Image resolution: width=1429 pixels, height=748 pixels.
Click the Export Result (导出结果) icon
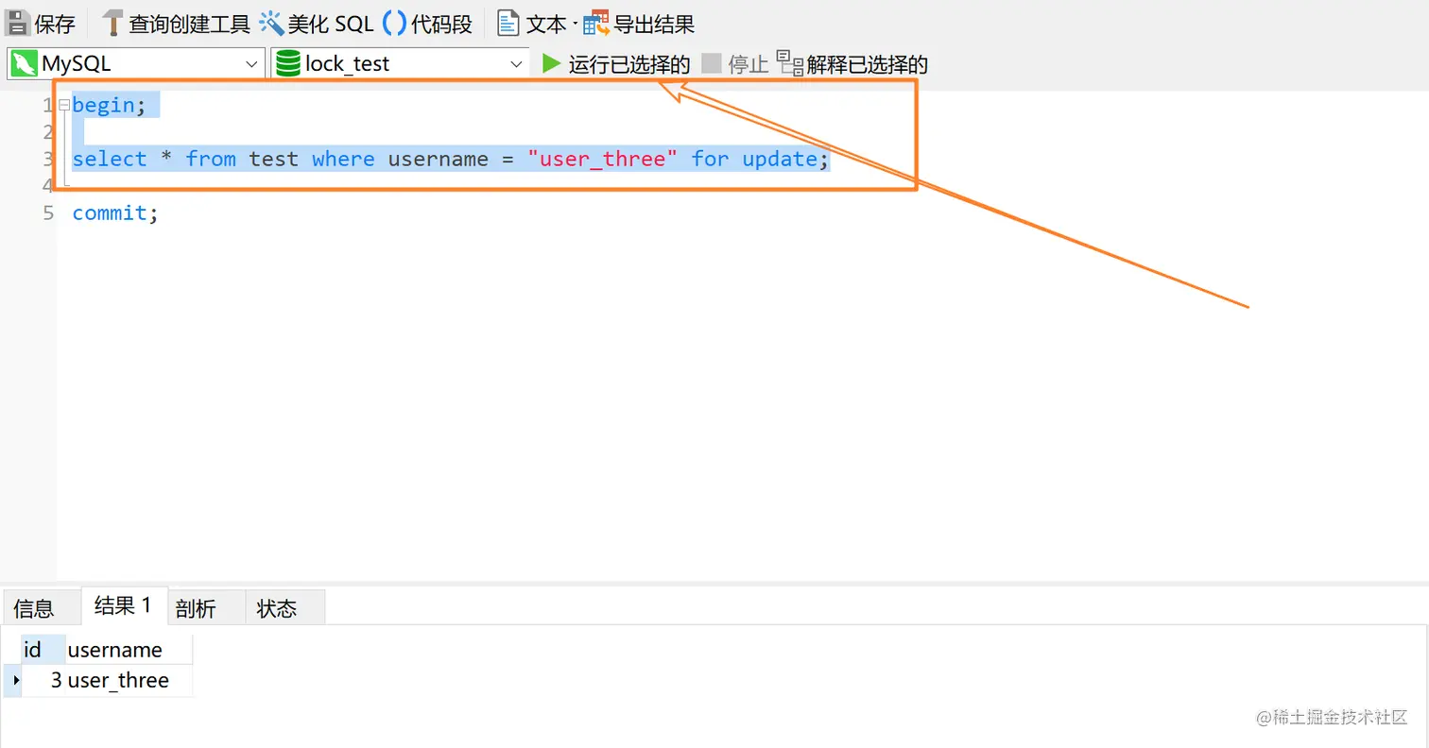(596, 23)
